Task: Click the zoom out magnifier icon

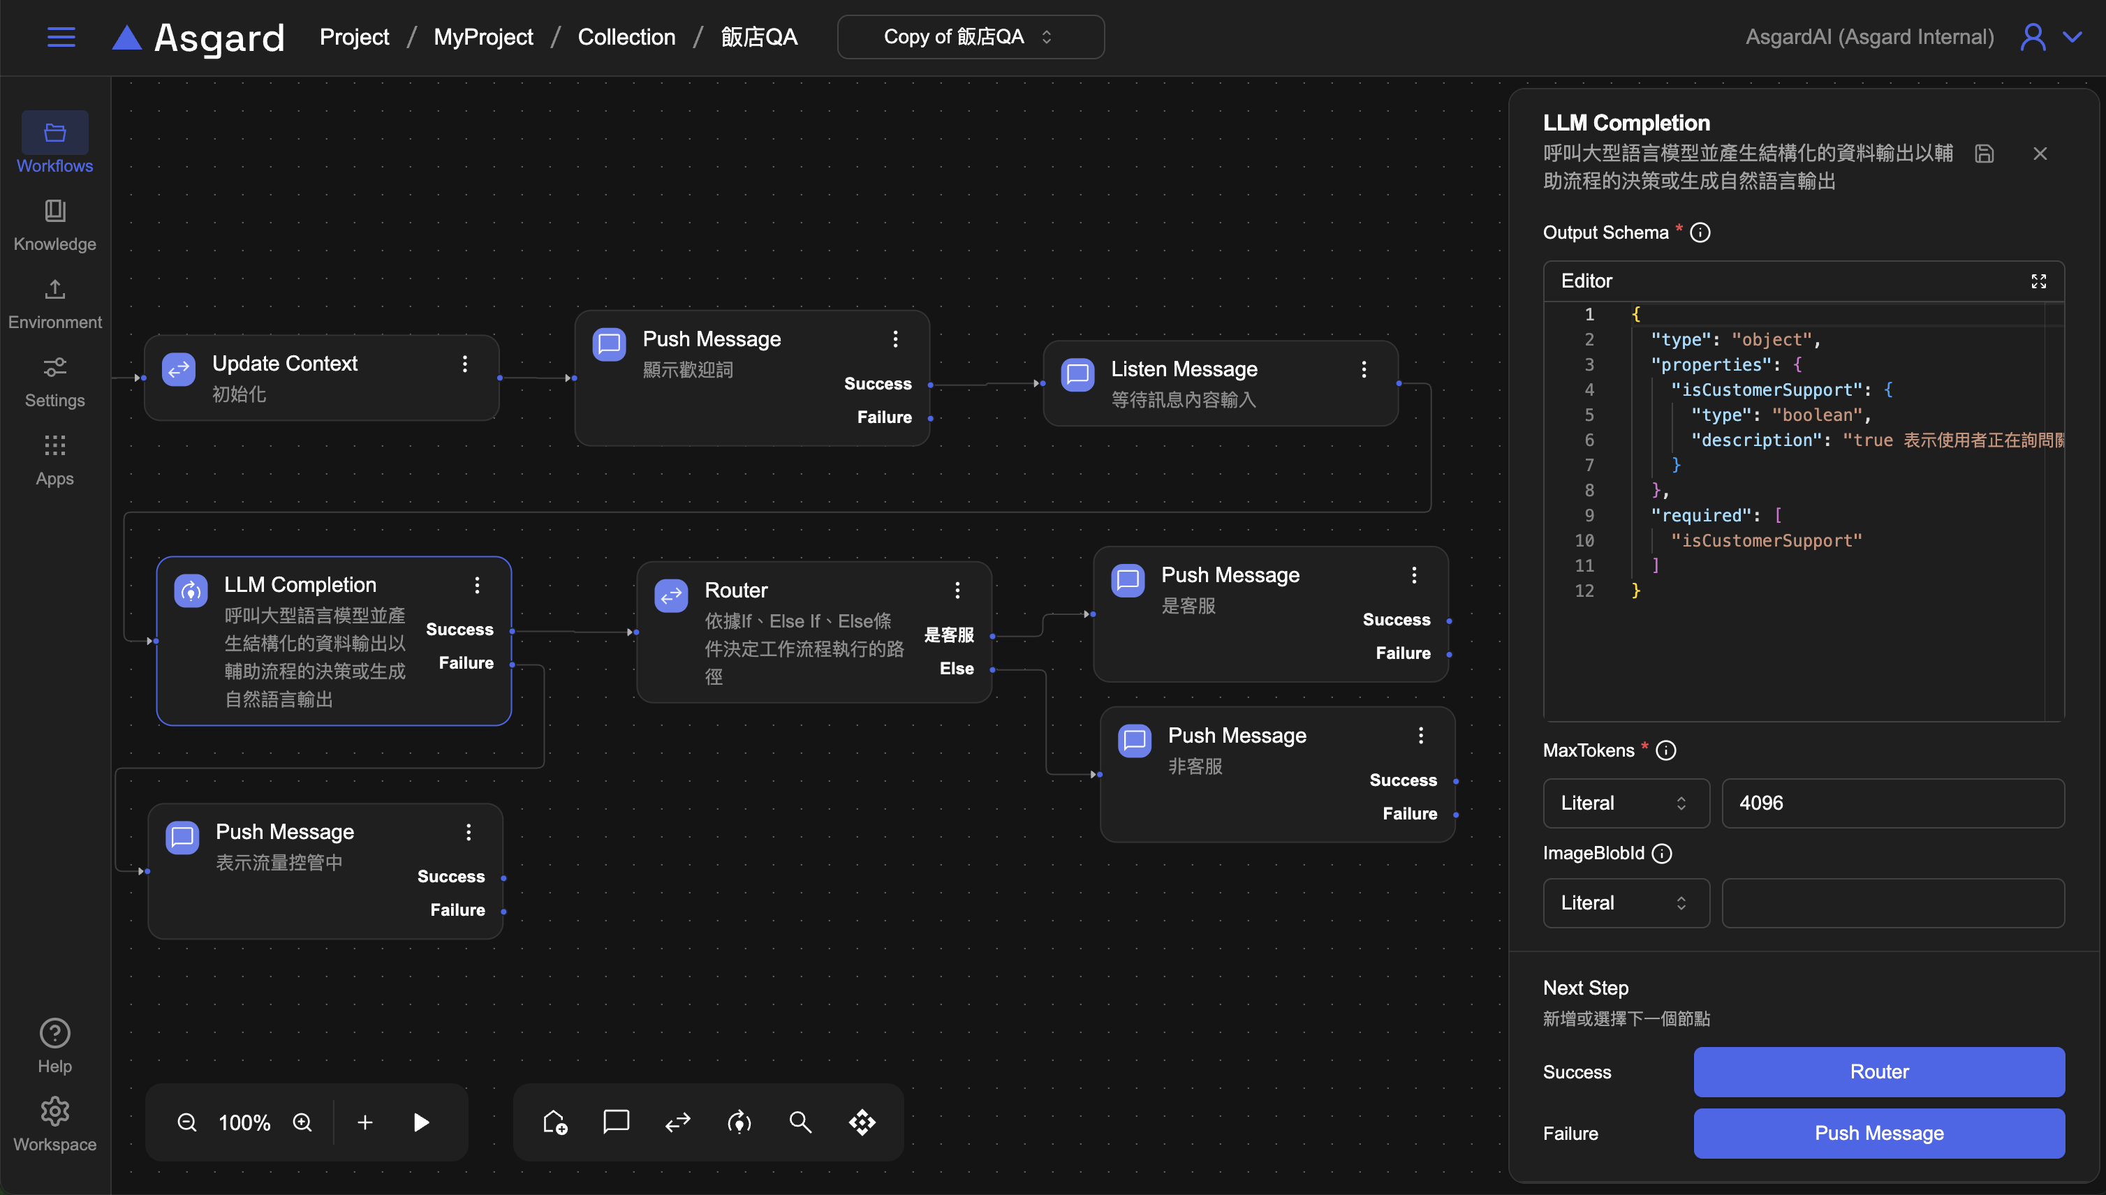Action: coord(187,1122)
